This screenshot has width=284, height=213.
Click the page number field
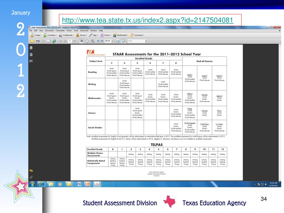[x=70, y=41]
